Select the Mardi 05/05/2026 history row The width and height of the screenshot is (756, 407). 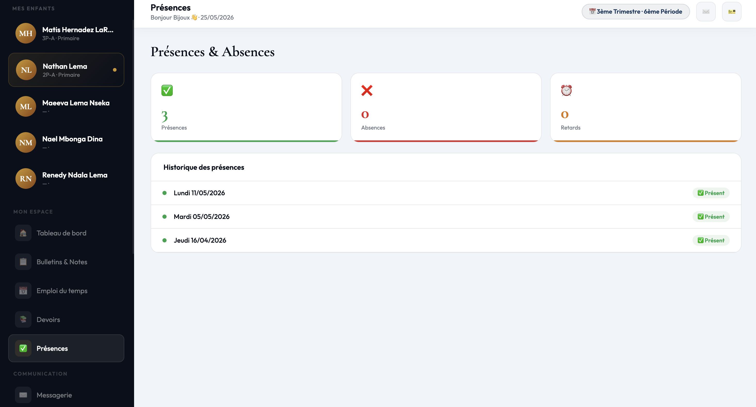click(x=446, y=217)
